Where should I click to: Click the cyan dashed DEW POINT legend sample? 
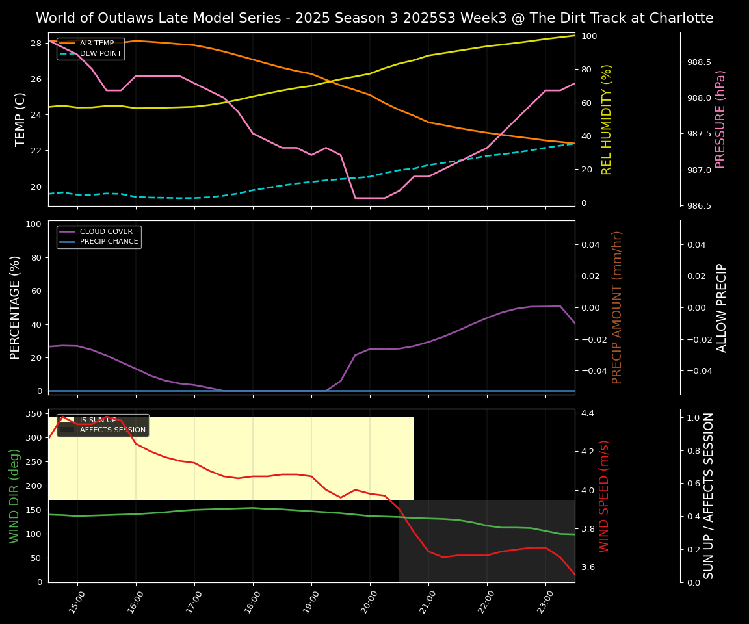68,53
